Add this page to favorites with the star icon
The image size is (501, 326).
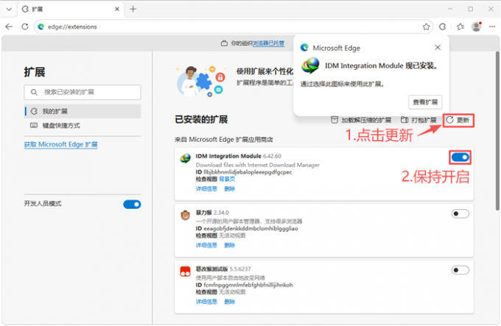click(x=426, y=26)
